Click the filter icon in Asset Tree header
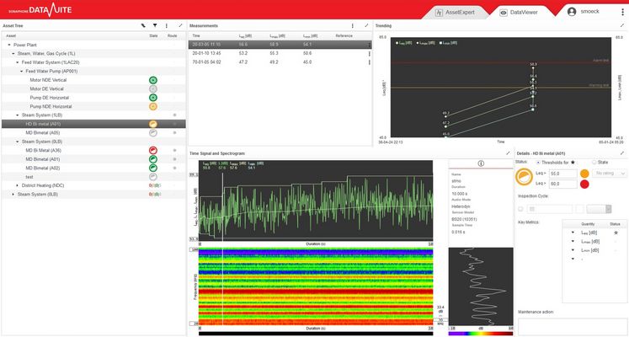Image resolution: width=629 pixels, height=337 pixels. coord(155,26)
